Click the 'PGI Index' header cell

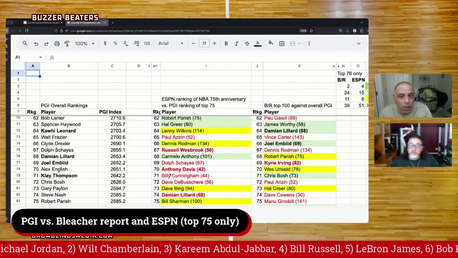pos(112,112)
